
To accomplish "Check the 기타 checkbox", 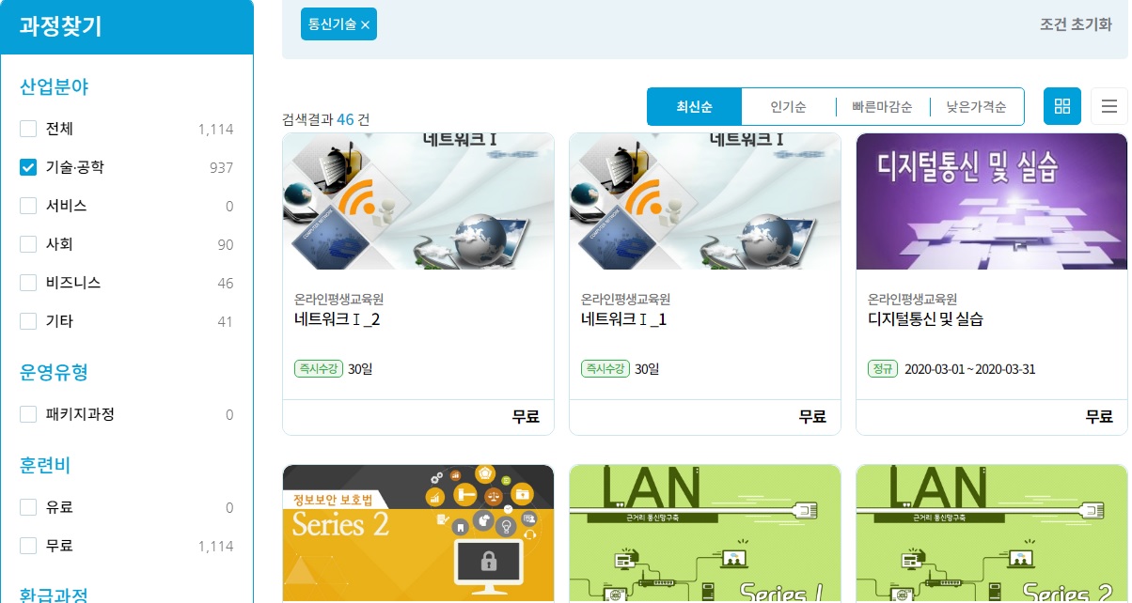I will (28, 321).
